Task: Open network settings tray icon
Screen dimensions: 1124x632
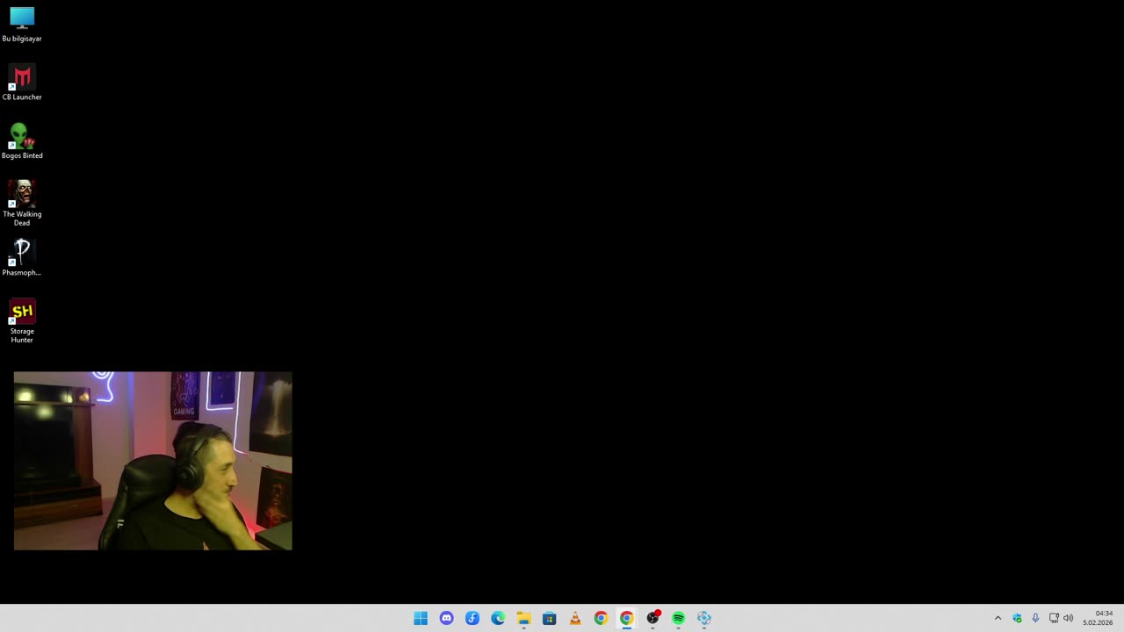Action: (x=1054, y=618)
